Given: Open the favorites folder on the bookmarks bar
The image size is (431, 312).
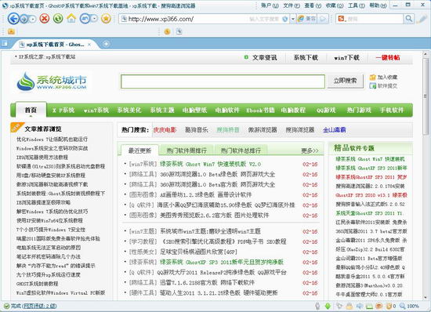Looking at the screenshot, I should 11,31.
